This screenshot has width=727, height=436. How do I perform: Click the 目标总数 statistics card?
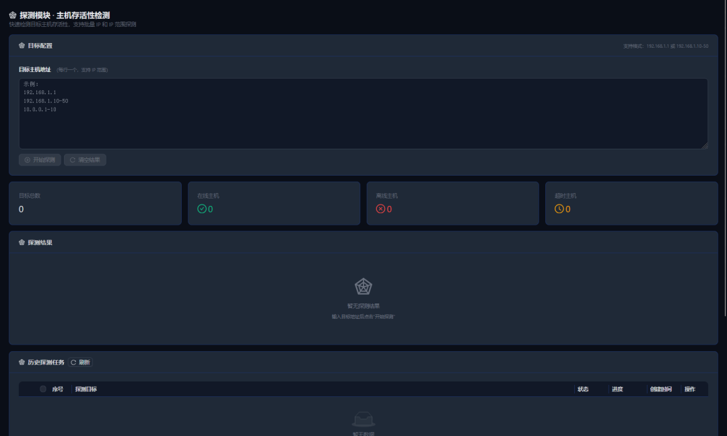click(x=95, y=203)
